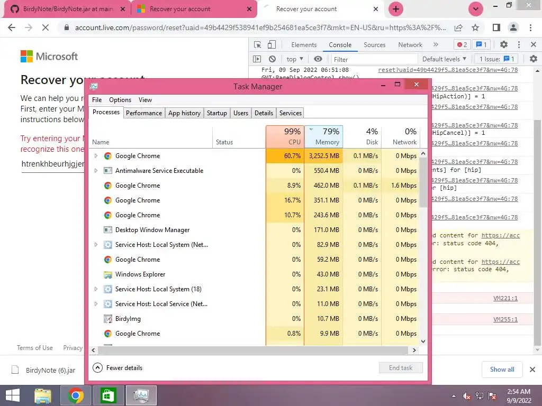Open Task Manager File menu
The width and height of the screenshot is (542, 406).
point(97,100)
